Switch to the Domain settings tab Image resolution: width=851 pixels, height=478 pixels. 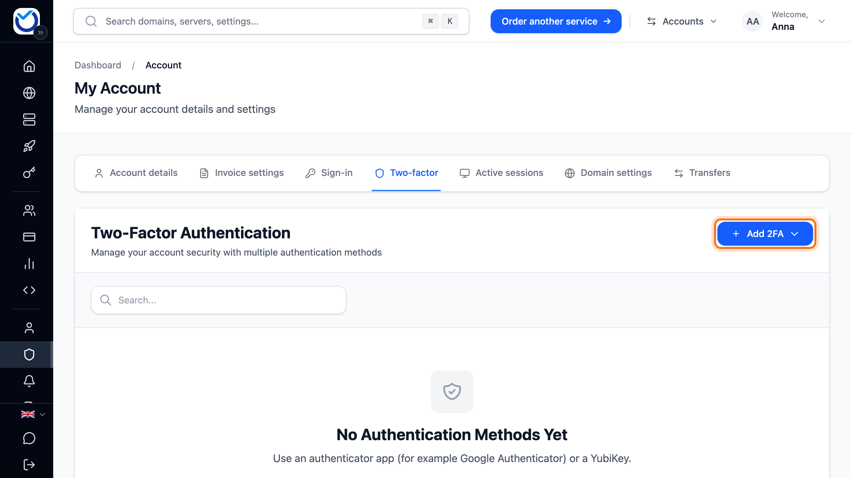(x=608, y=173)
